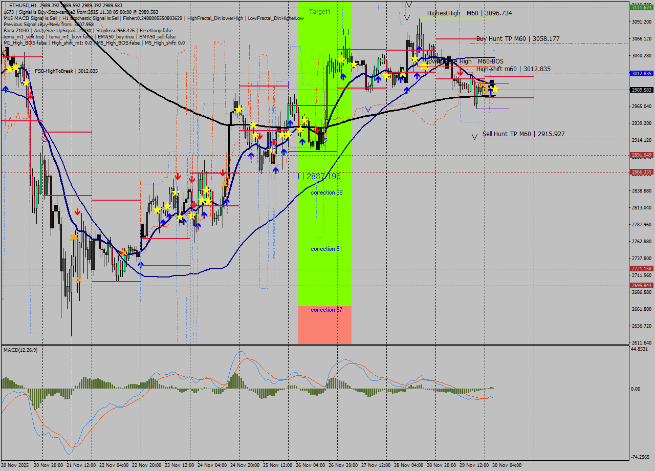This screenshot has height=471, width=655.
Task: Click the Target1 label in green zone
Action: click(x=320, y=11)
